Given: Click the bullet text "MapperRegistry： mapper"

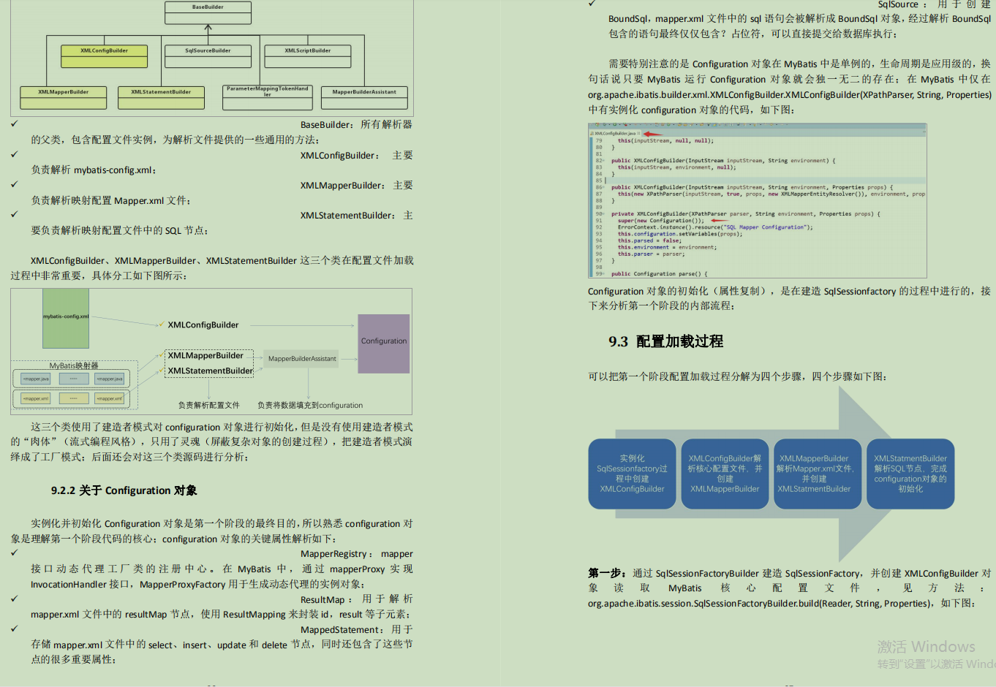Looking at the screenshot, I should pos(356,554).
